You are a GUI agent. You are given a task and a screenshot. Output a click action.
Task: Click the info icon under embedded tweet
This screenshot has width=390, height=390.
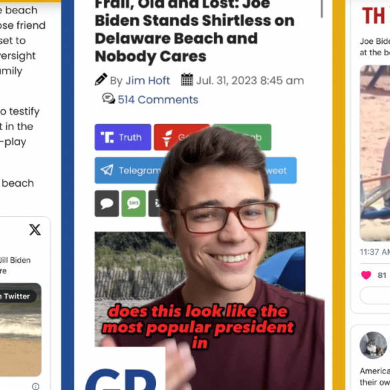(x=35, y=386)
